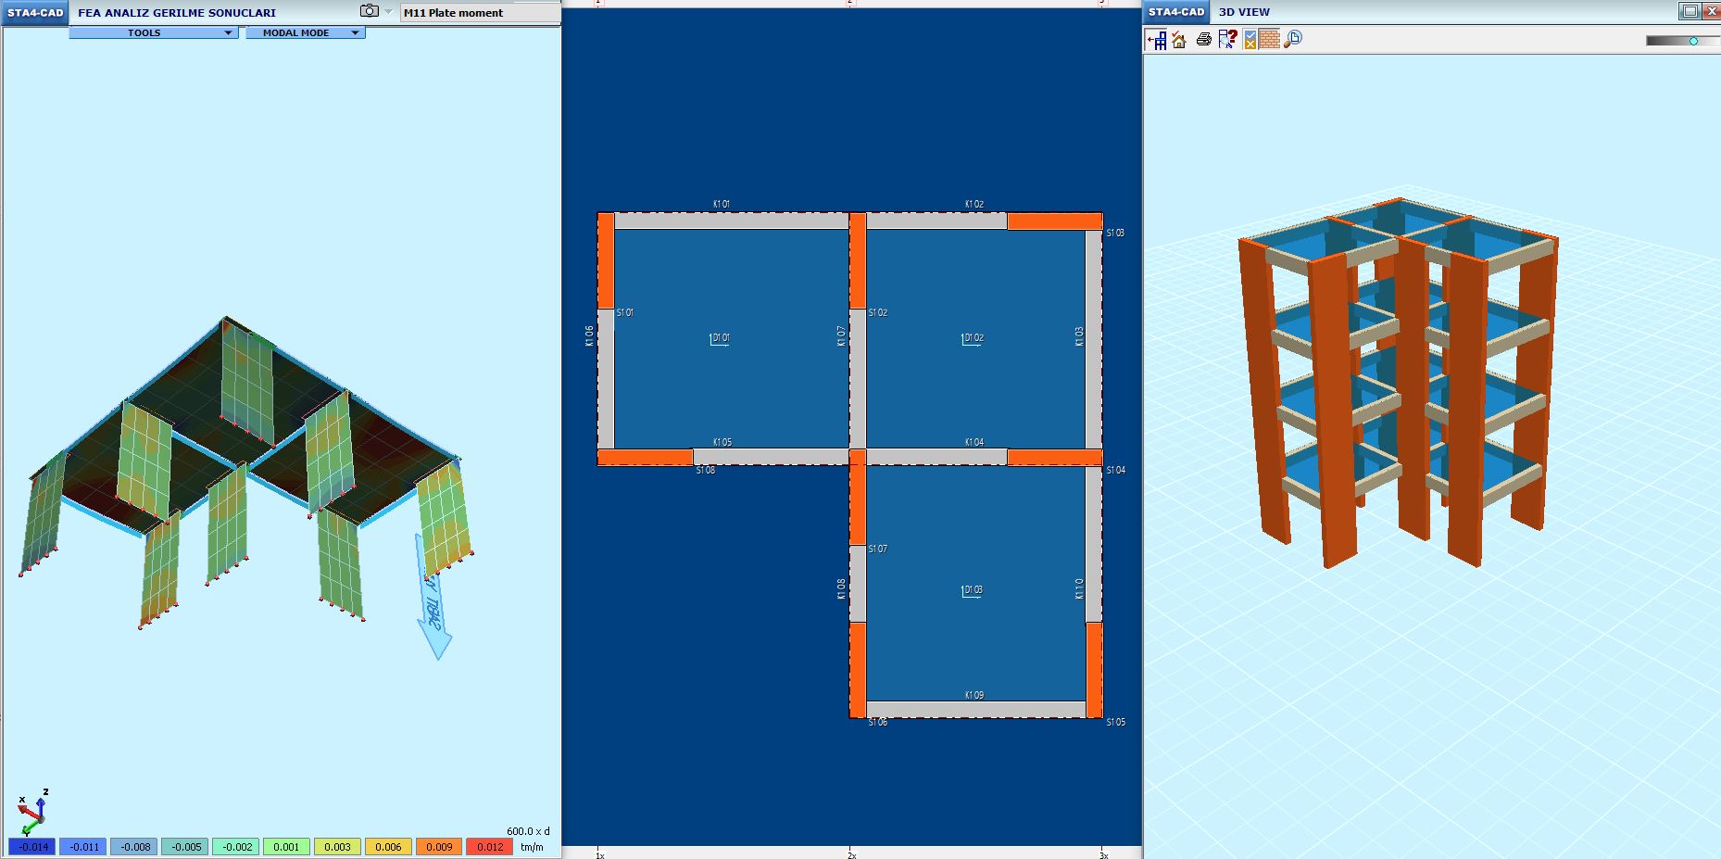Viewport: 1721px width, 859px height.
Task: Click the XYZ axis orientation gizmo
Action: pyautogui.click(x=32, y=813)
